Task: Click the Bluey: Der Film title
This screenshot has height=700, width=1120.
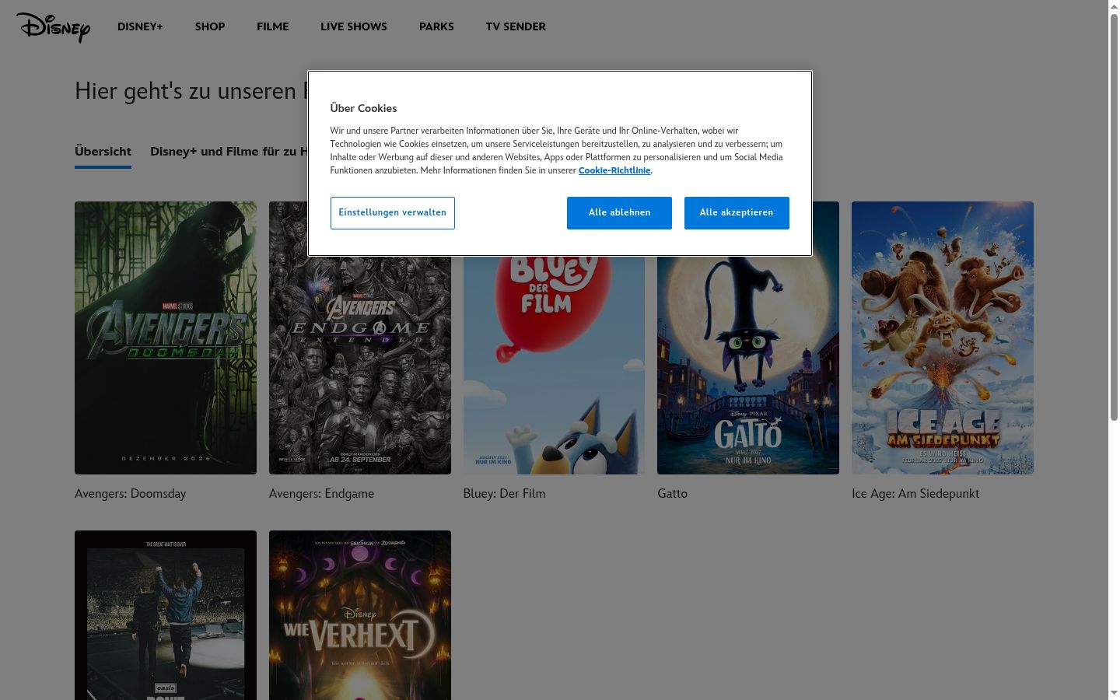Action: click(x=504, y=494)
